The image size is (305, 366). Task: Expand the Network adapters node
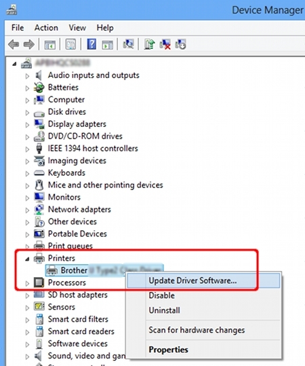coord(27,210)
